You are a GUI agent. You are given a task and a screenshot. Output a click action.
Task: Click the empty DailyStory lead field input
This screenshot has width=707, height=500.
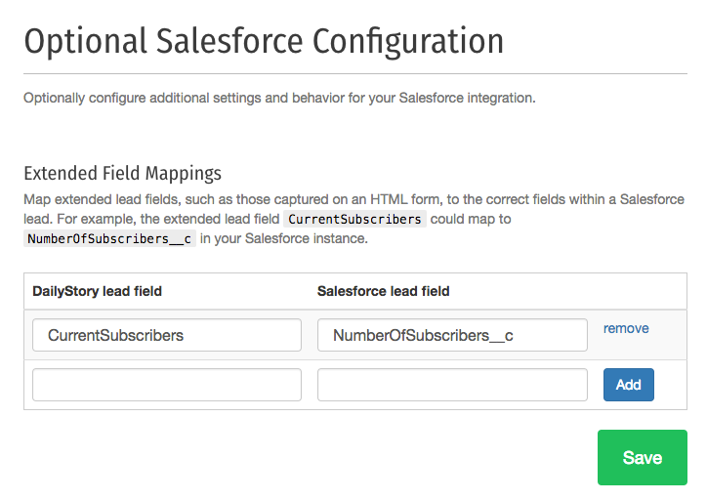pos(167,385)
